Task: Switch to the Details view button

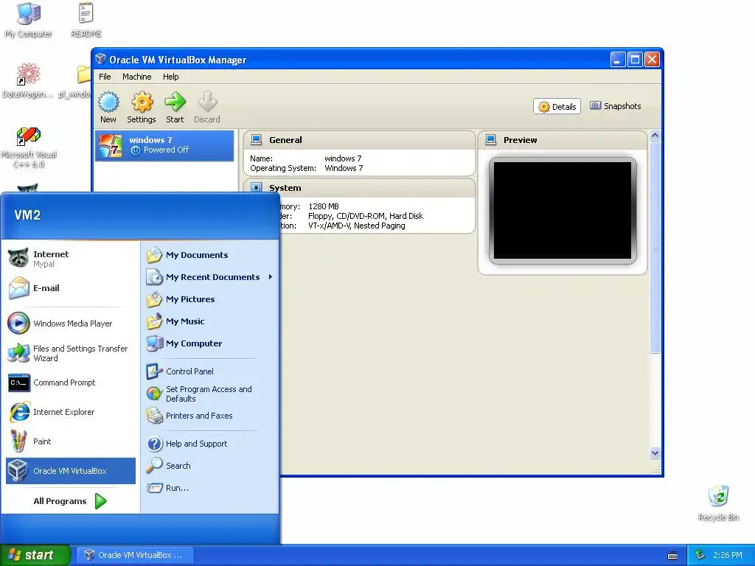Action: pyautogui.click(x=557, y=106)
